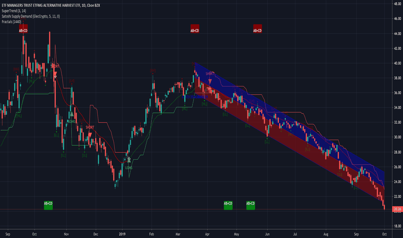The height and width of the screenshot is (238, 403).
Task: Click the Aug label on time axis
Action: point(326,234)
